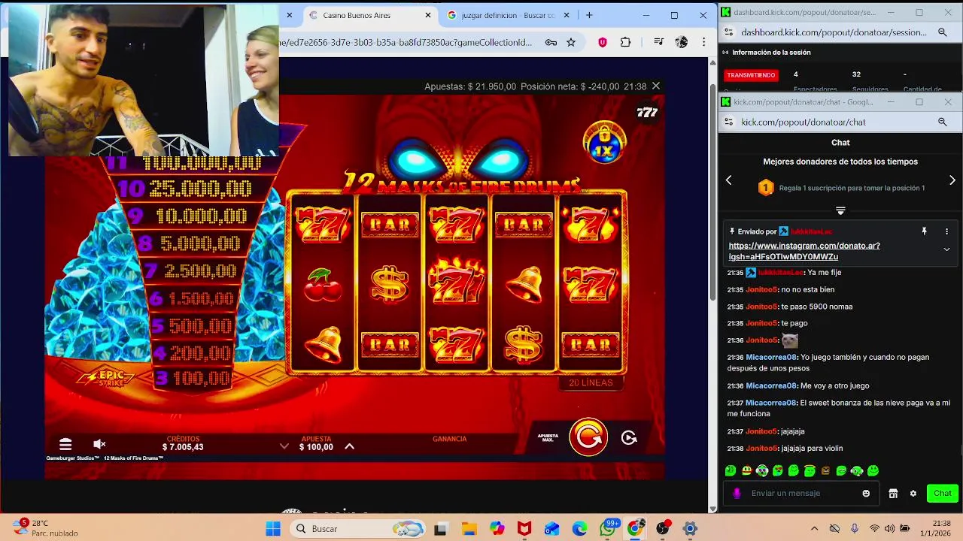Click the 100,00 jackpot row
This screenshot has height=541, width=963.
[x=193, y=378]
